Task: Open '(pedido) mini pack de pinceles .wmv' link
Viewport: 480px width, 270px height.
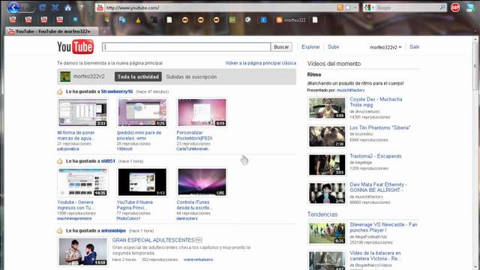Action: [x=139, y=135]
